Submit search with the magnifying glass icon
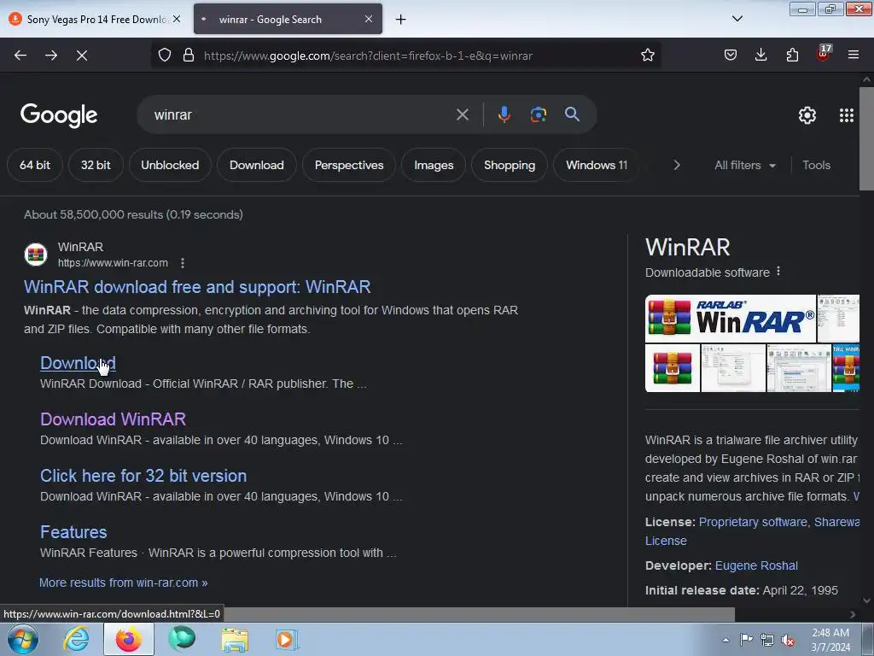 [x=572, y=114]
